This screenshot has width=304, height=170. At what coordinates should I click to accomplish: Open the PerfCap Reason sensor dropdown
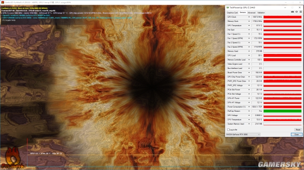pos(249,111)
